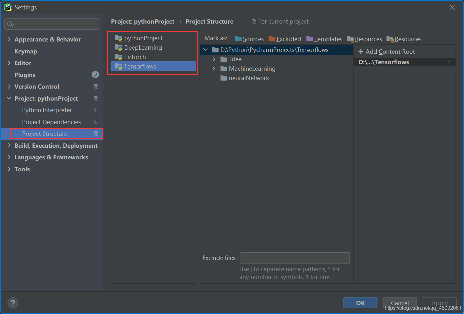Click Cancel to discard changes
464x314 pixels.
point(400,303)
